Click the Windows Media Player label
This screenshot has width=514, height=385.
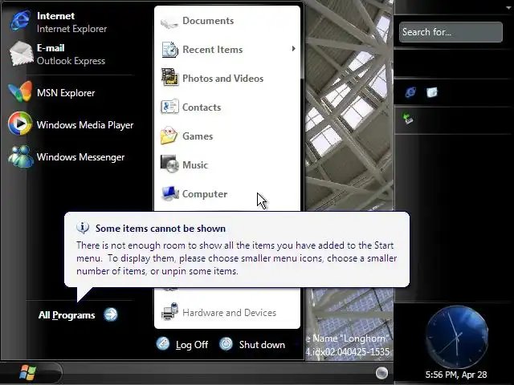click(x=85, y=125)
